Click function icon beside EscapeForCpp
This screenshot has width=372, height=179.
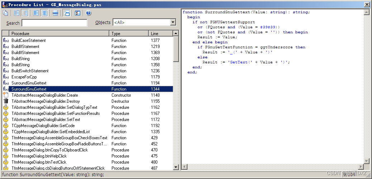click(x=6, y=77)
